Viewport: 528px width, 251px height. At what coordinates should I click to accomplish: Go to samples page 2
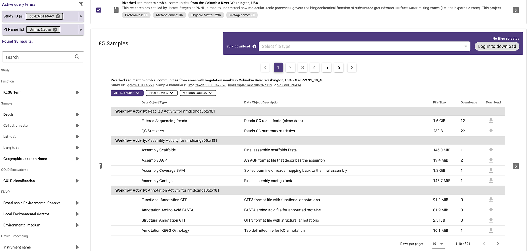(290, 67)
